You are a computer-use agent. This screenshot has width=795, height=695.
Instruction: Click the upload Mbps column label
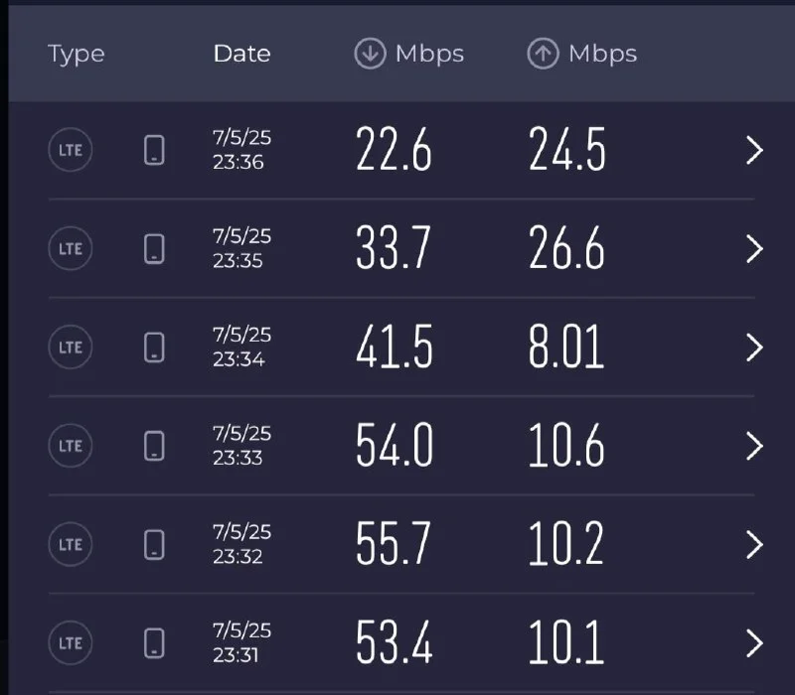pos(602,54)
